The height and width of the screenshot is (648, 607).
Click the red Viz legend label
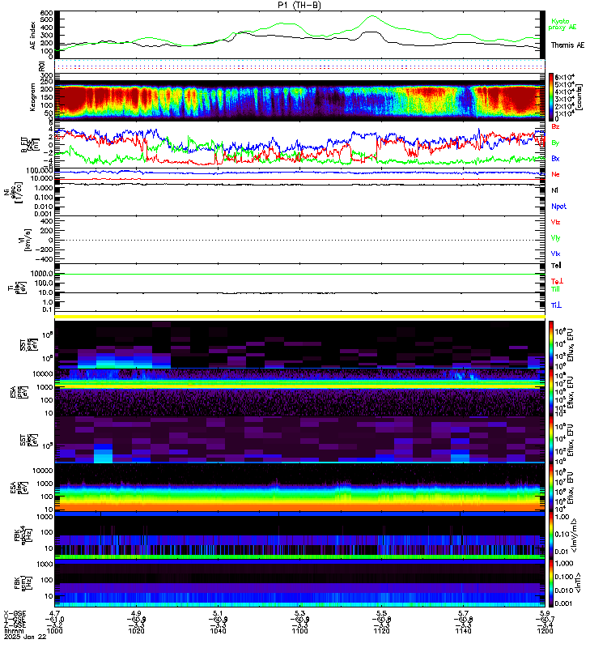click(555, 222)
